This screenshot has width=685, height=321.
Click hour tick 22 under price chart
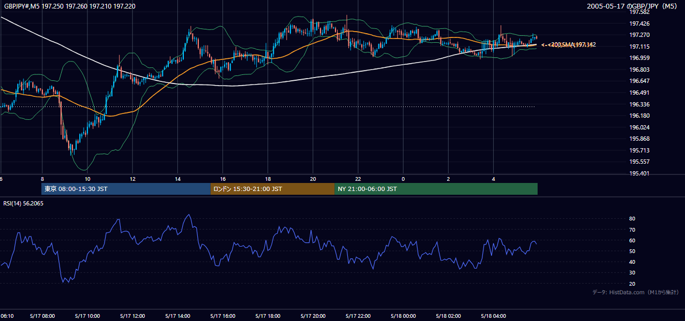tap(358, 179)
